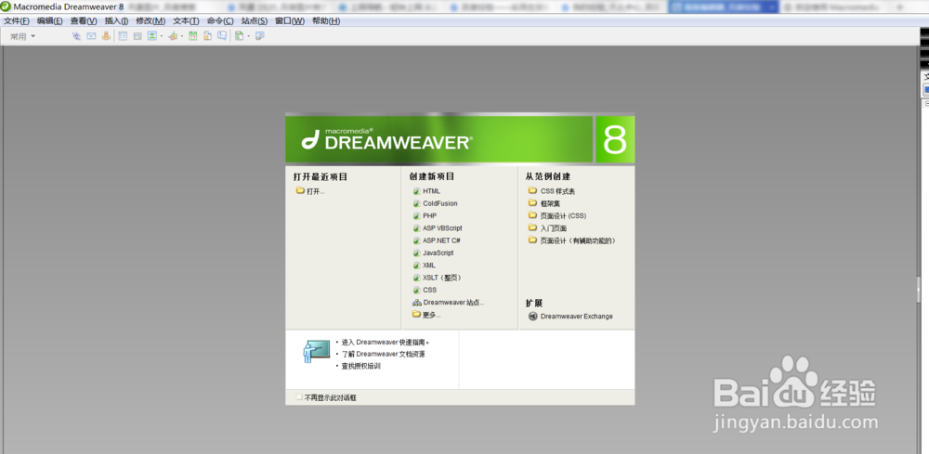929x454 pixels.
Task: Click the Server-Side Include icon
Action: (x=207, y=36)
